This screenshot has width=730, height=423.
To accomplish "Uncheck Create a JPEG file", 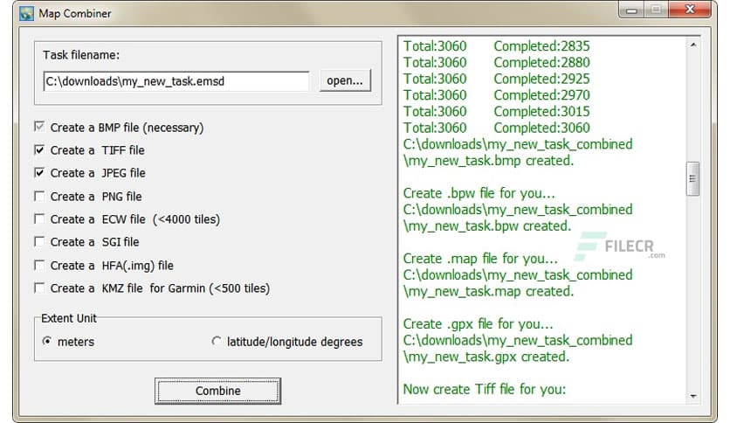I will pos(39,173).
